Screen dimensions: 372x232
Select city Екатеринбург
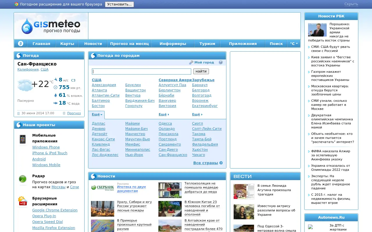coord(205,106)
